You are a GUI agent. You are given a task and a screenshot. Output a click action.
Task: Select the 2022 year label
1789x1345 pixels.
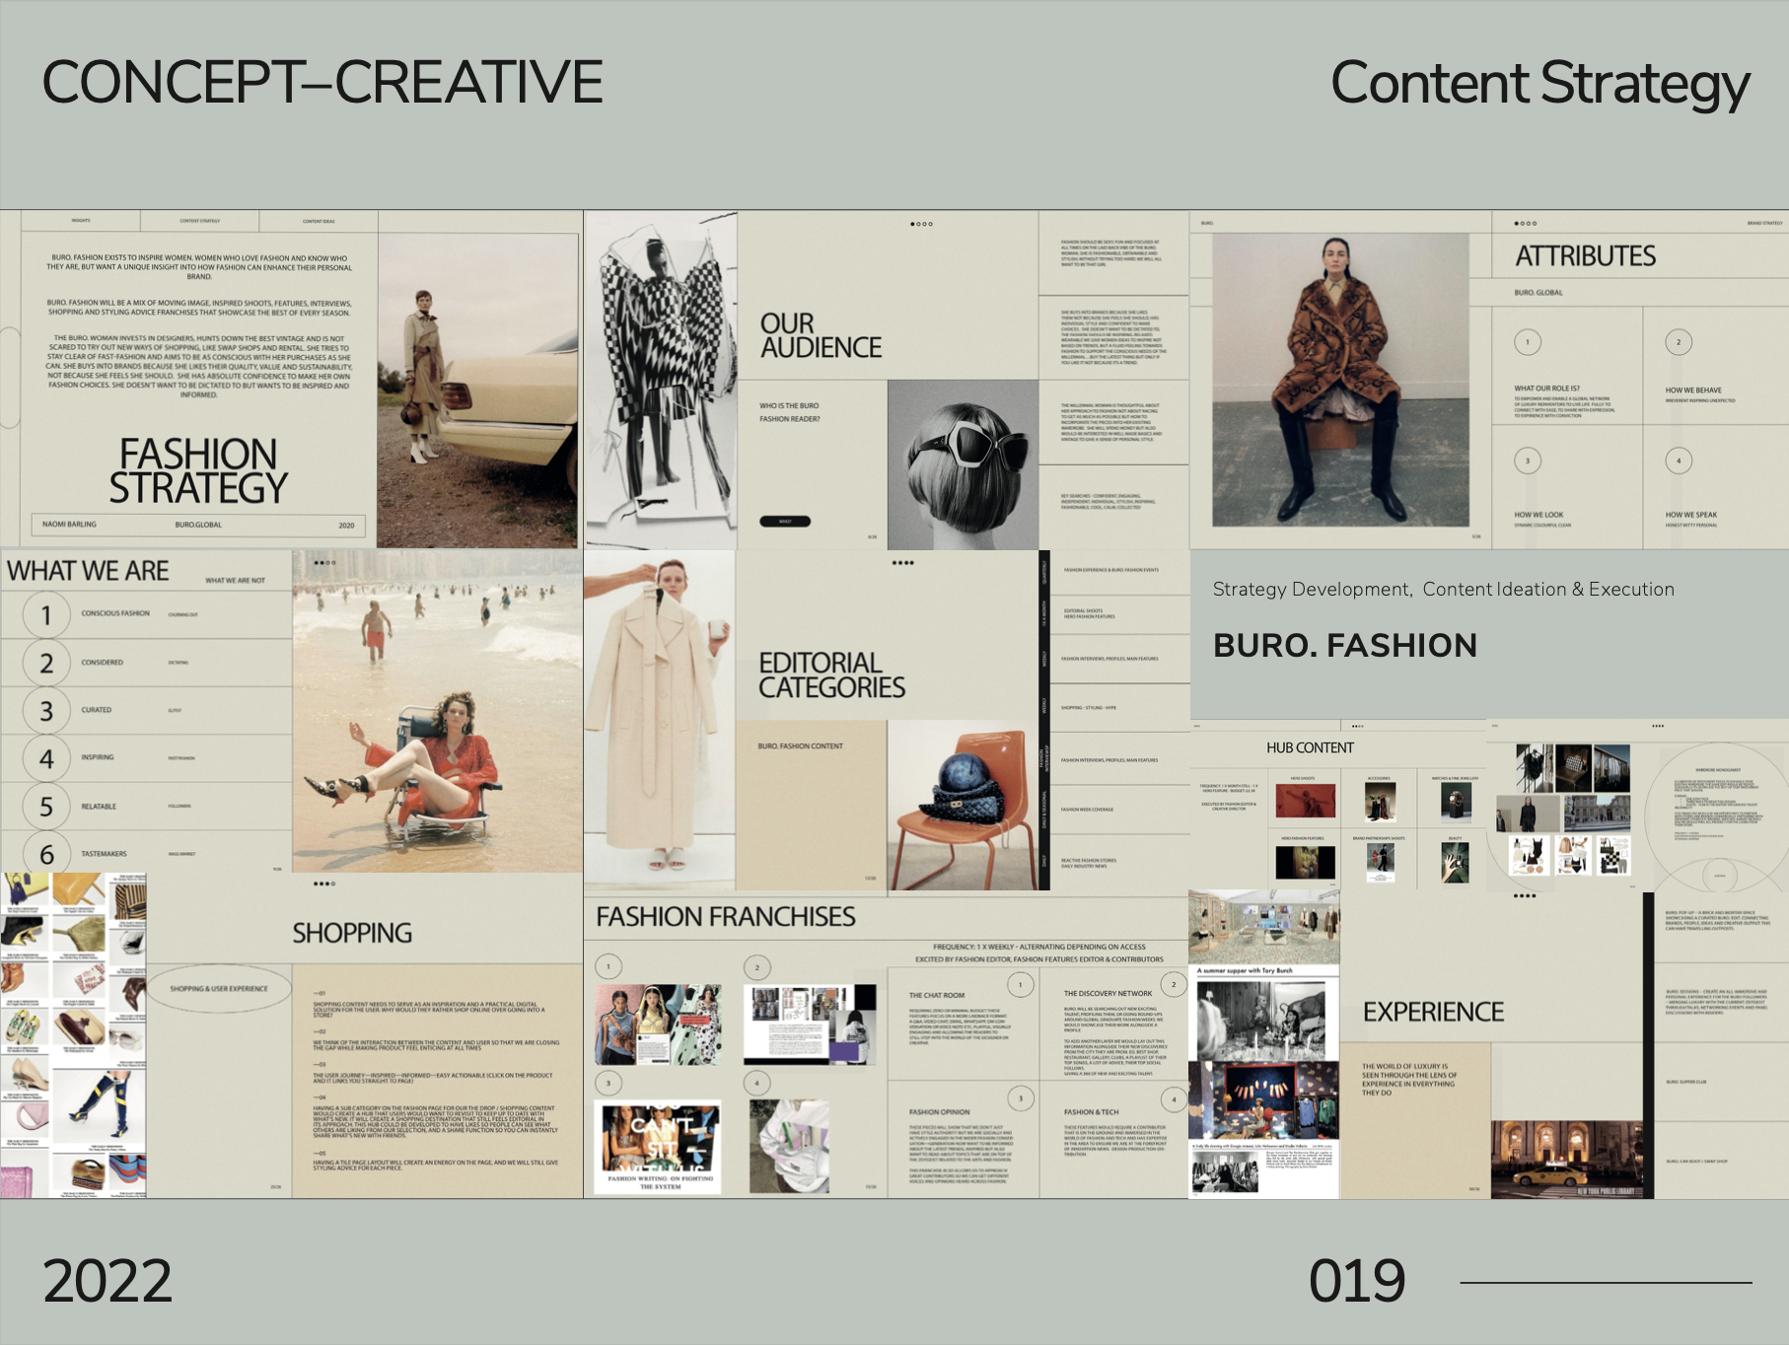(x=107, y=1281)
